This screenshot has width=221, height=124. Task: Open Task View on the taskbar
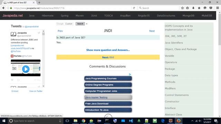67,121
